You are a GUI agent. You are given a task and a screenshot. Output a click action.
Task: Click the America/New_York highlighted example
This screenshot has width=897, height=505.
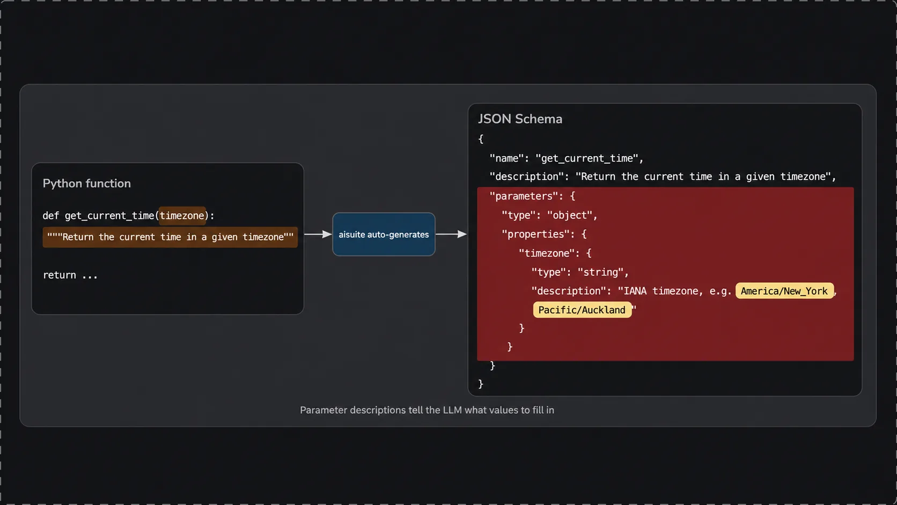784,291
